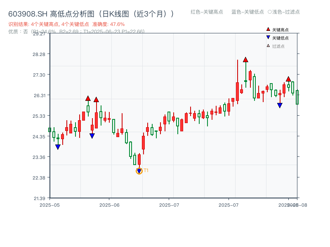Click the highest red triangle above the chart peak
This screenshot has width=330, height=247.
point(245,60)
